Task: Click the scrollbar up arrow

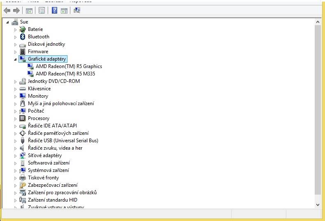Action: coord(318,22)
